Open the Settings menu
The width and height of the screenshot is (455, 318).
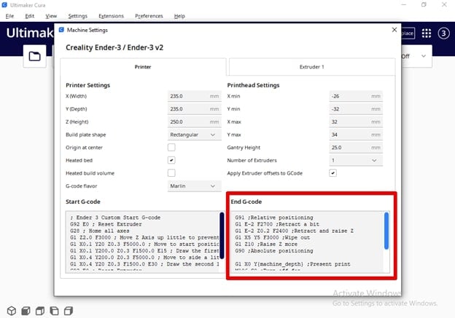[78, 16]
